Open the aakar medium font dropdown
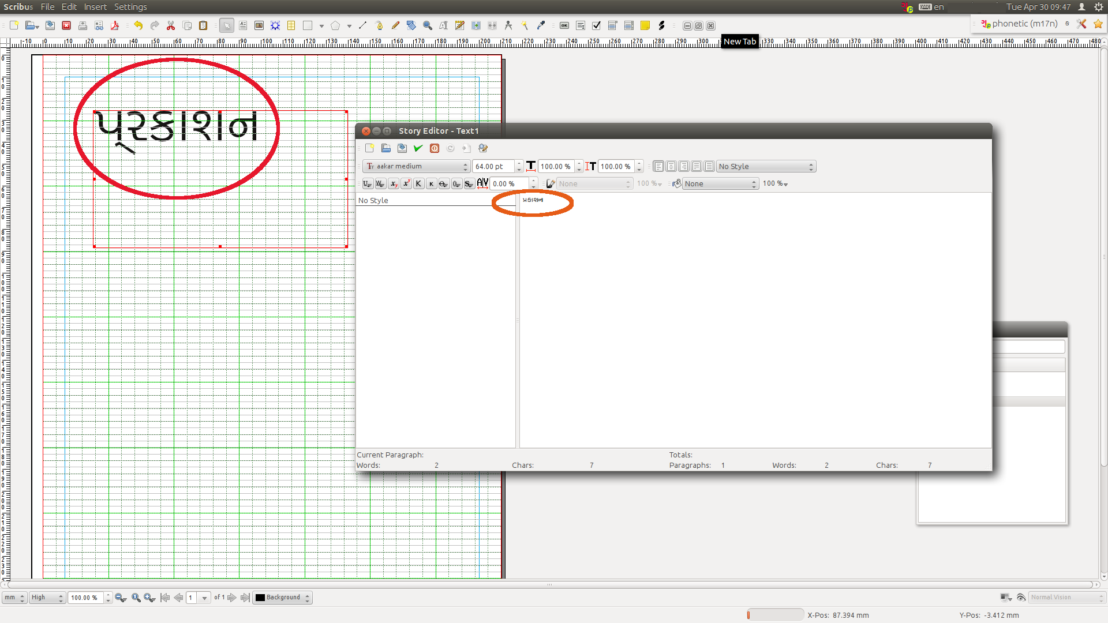This screenshot has width=1108, height=623. (x=417, y=166)
